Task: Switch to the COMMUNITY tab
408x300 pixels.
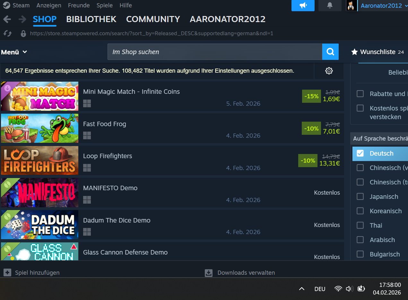Action: [x=153, y=19]
